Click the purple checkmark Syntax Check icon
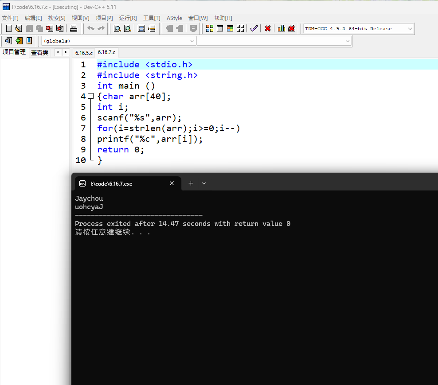 pos(254,28)
